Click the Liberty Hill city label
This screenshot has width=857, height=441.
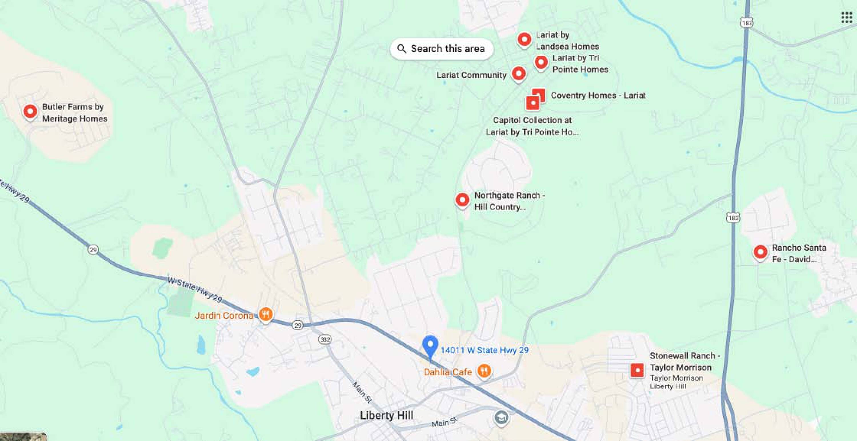click(x=387, y=415)
